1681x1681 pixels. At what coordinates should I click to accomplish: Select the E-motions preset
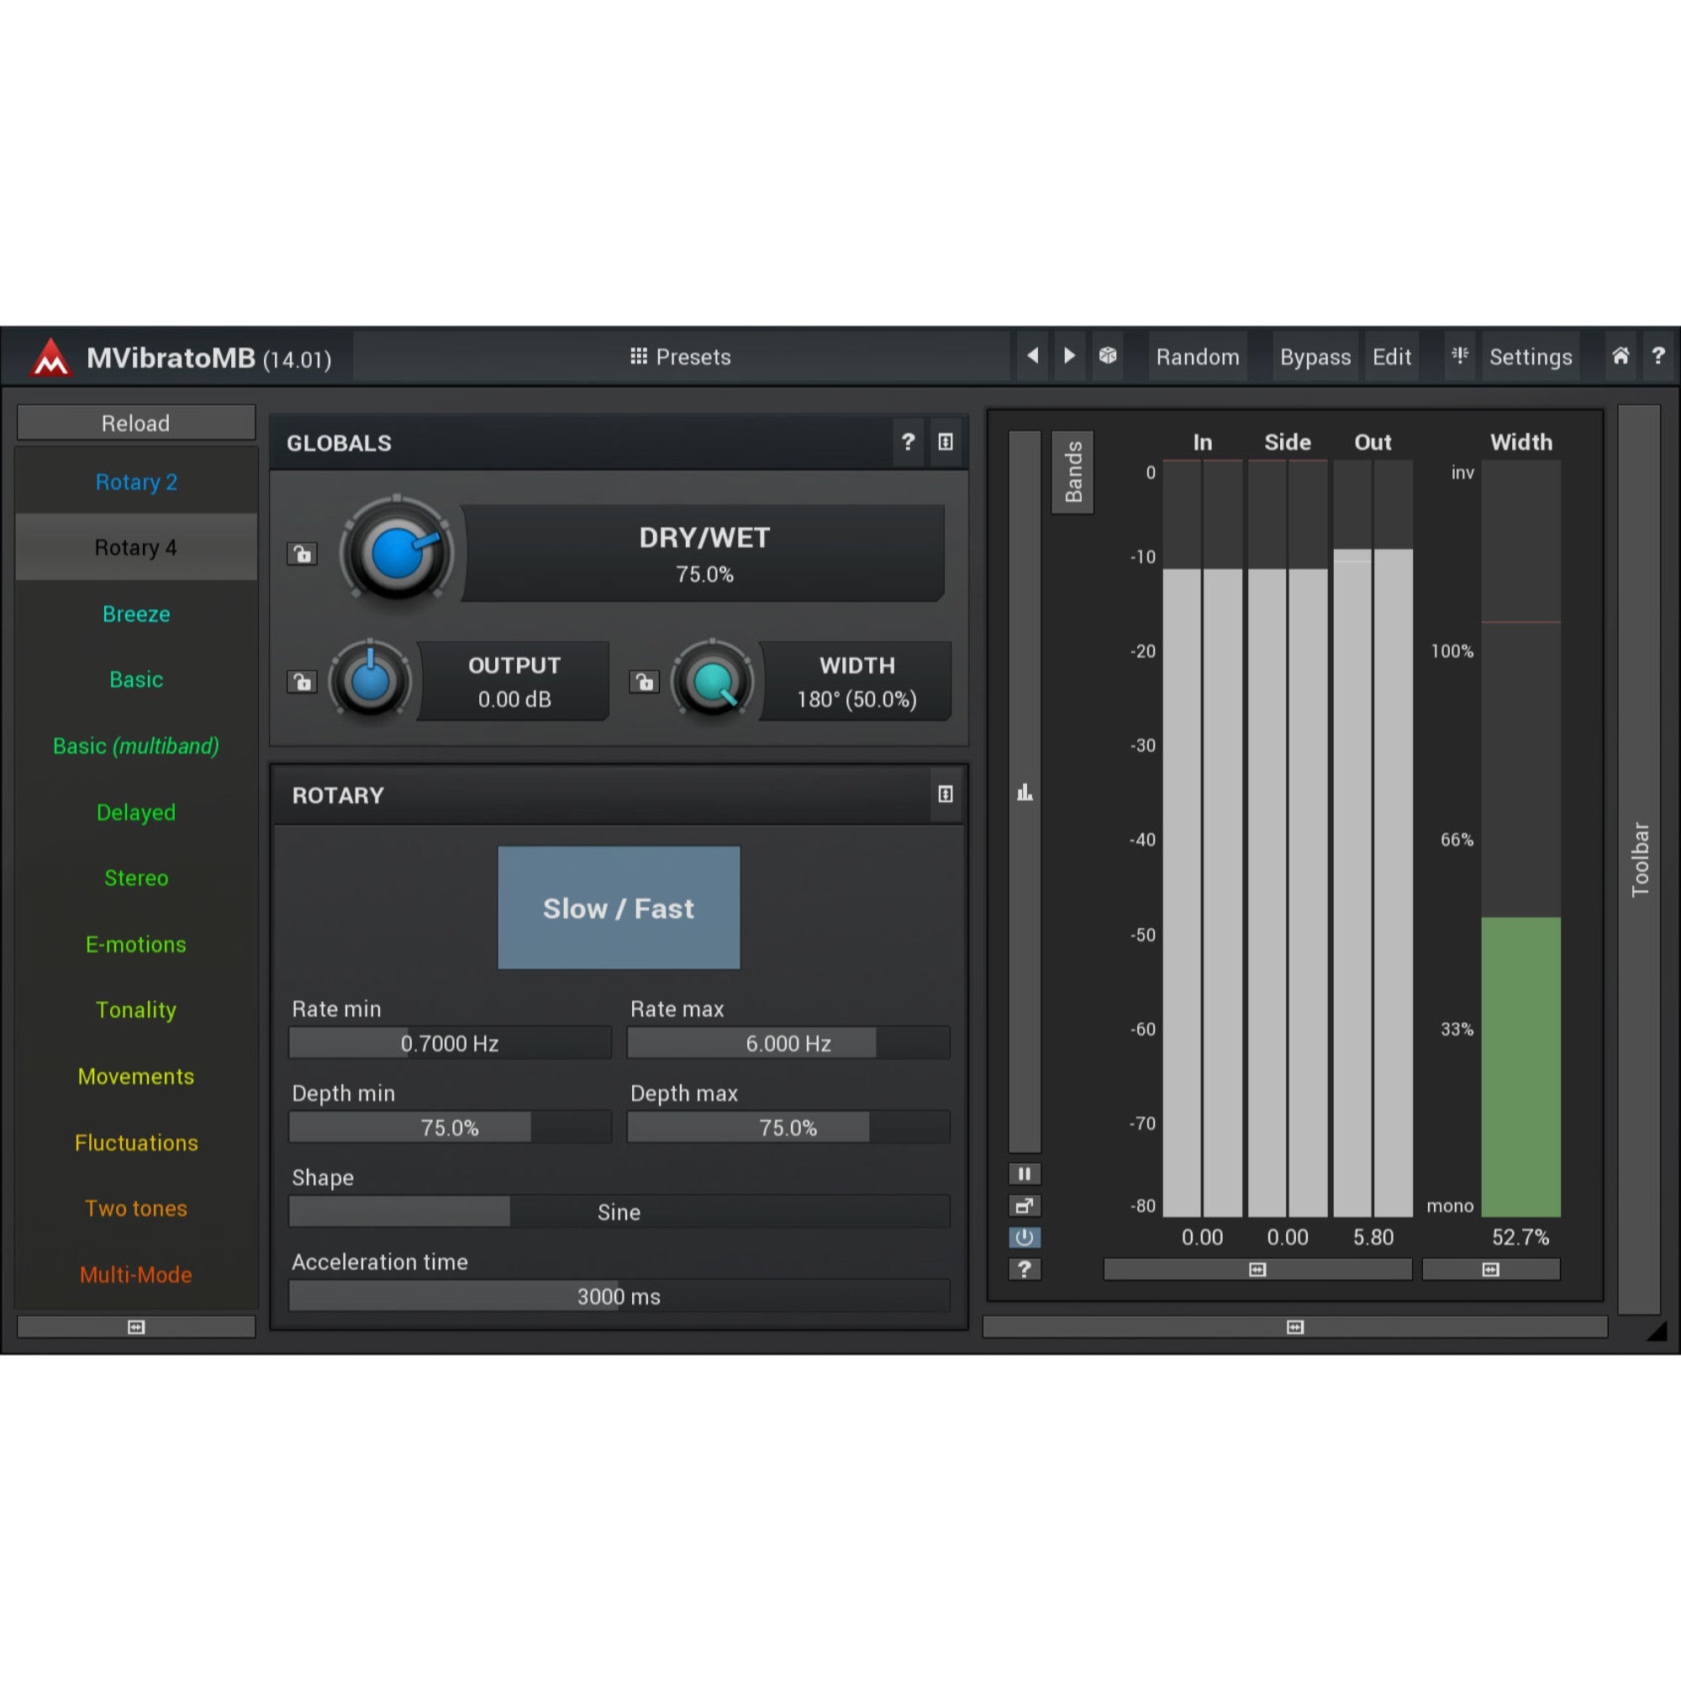pos(135,944)
